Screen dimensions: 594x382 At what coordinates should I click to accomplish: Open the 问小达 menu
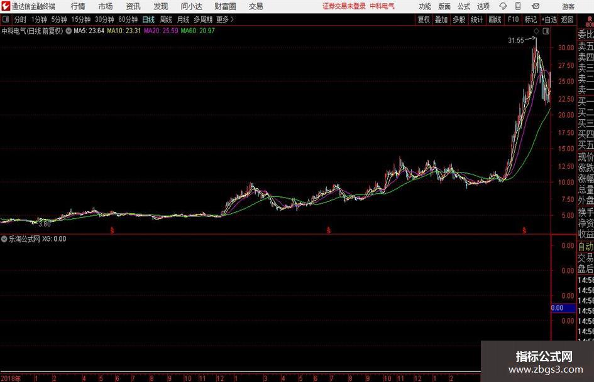pyautogui.click(x=191, y=6)
